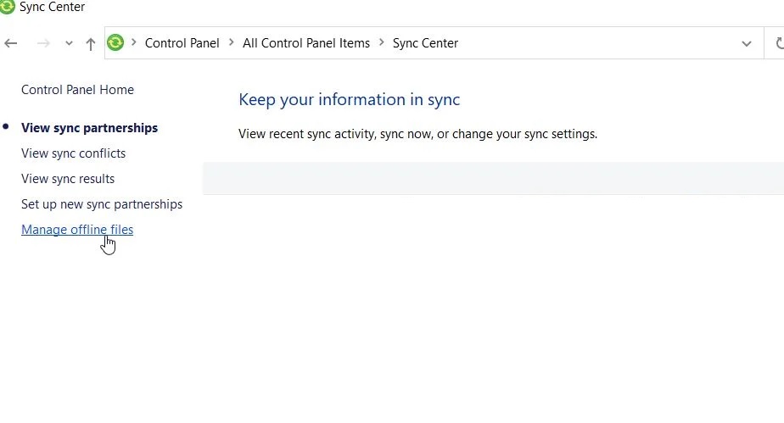Open Manage offline files

point(77,230)
